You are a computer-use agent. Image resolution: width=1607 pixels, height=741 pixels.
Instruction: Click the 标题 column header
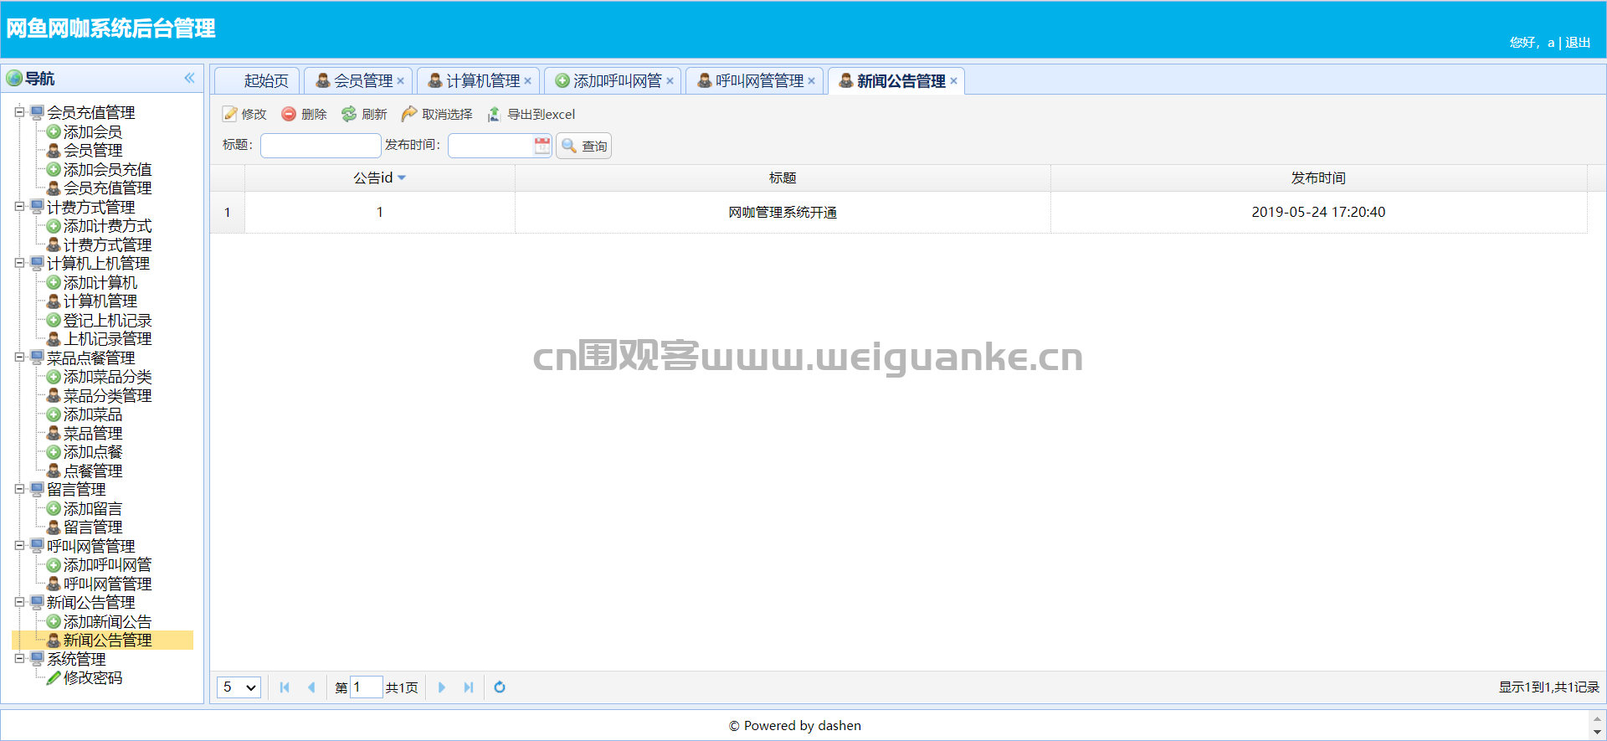[783, 178]
